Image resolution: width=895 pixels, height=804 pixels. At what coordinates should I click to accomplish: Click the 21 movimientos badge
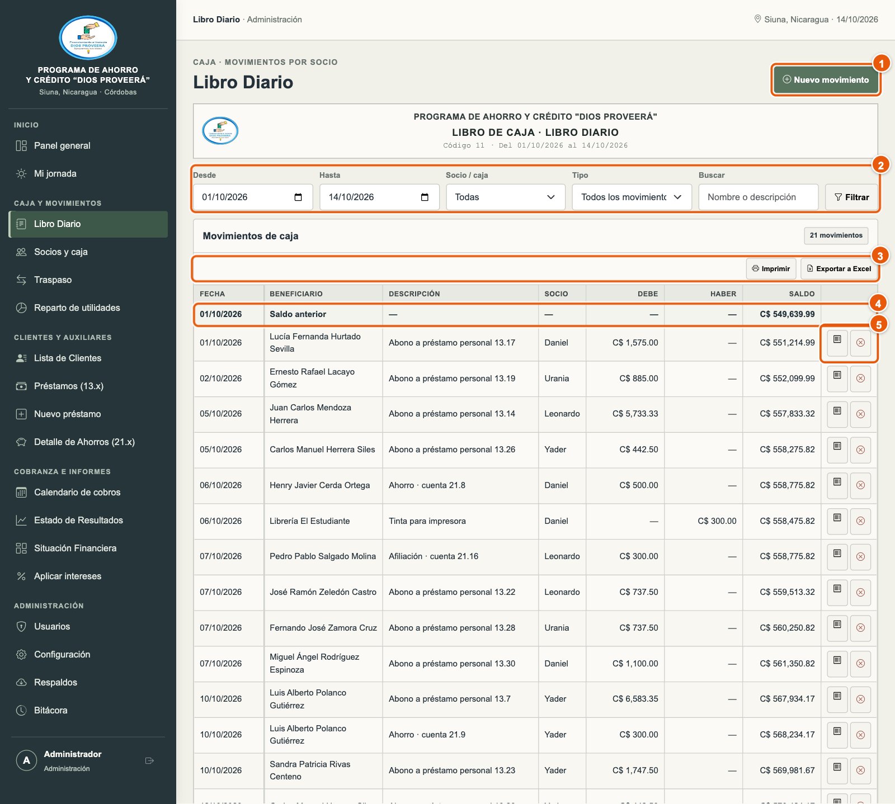836,235
